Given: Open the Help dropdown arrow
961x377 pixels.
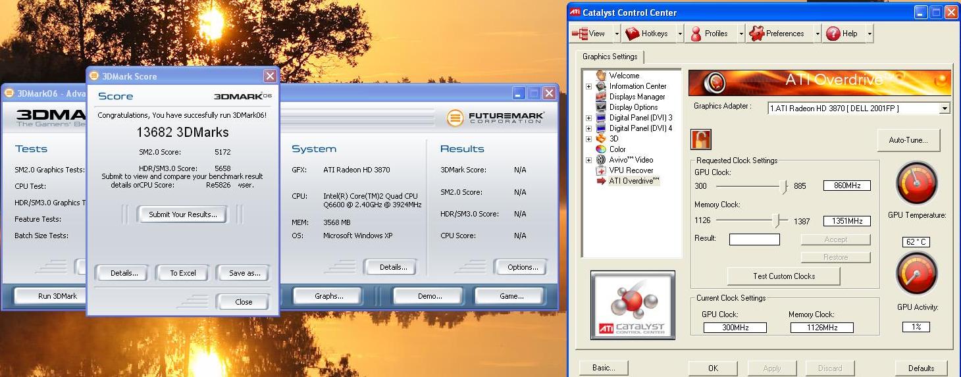Looking at the screenshot, I should click(870, 34).
